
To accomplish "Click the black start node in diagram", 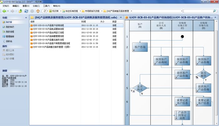I will point(182,37).
